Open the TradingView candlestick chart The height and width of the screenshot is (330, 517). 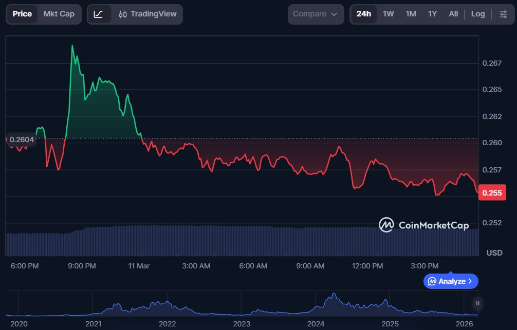click(x=147, y=14)
